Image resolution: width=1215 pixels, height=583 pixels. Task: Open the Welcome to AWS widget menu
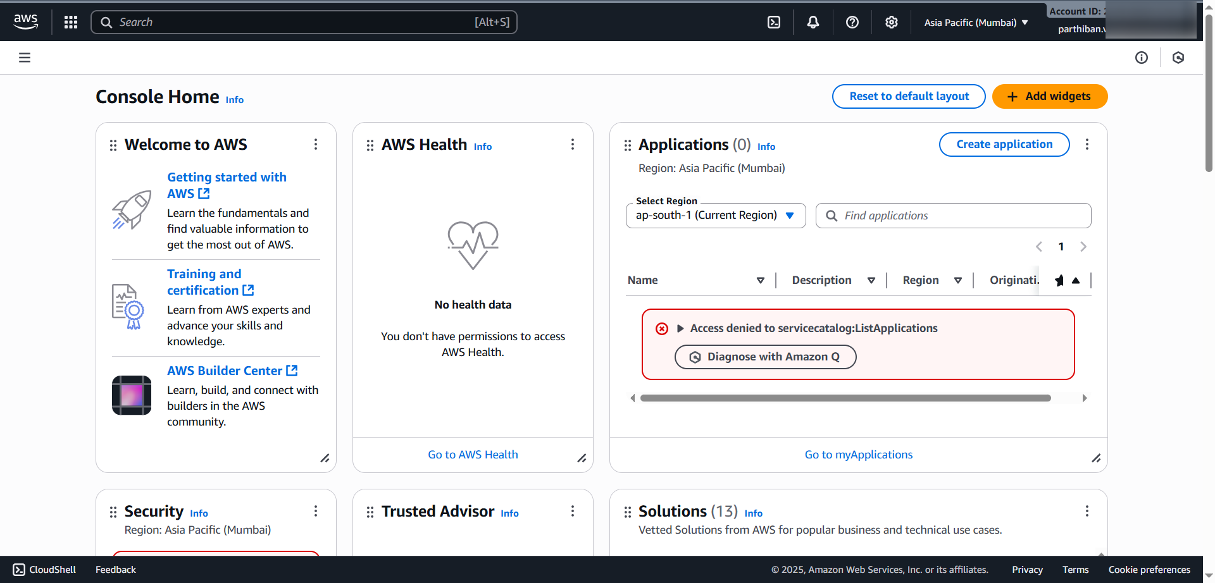316,144
